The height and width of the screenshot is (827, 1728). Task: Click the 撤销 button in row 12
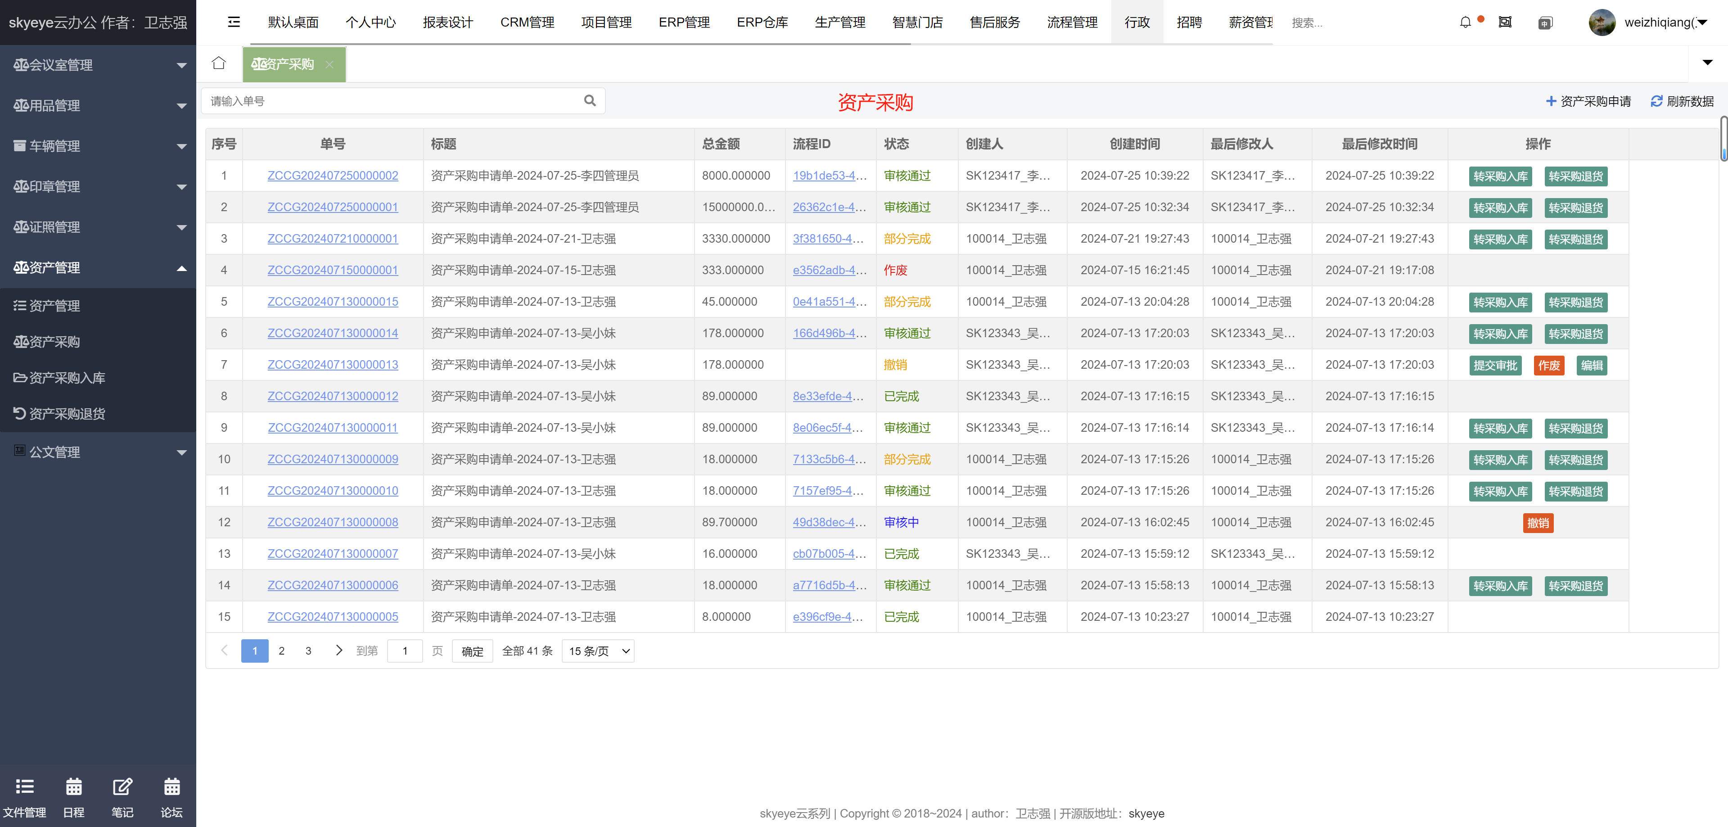pyautogui.click(x=1538, y=523)
